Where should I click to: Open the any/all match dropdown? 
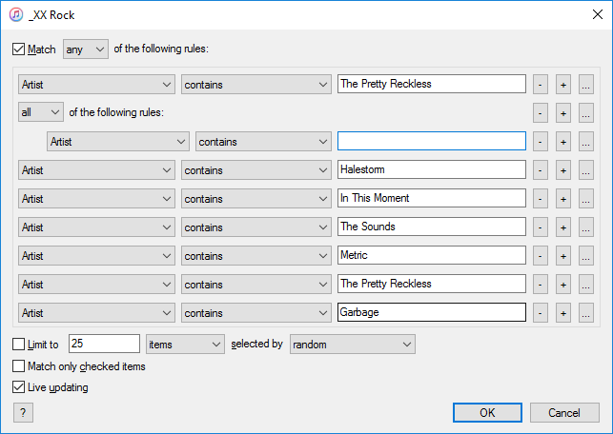86,49
